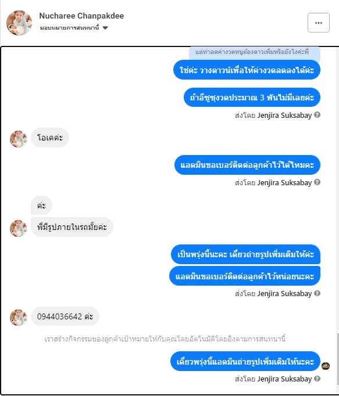
Task: Click the โอเคค่ะ reply bubble
Action: (x=50, y=138)
